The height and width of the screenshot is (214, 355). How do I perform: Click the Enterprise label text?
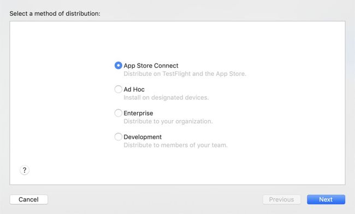[138, 113]
